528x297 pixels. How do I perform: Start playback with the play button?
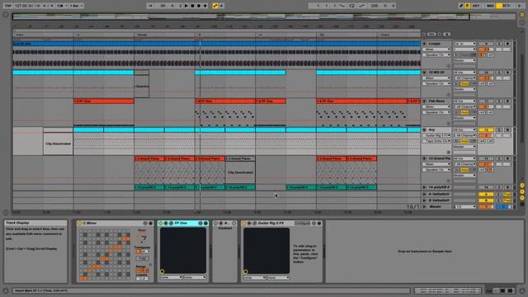186,6
